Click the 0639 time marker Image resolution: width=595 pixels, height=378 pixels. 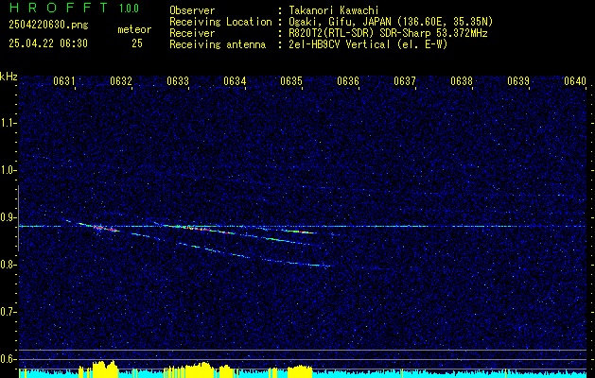point(518,80)
